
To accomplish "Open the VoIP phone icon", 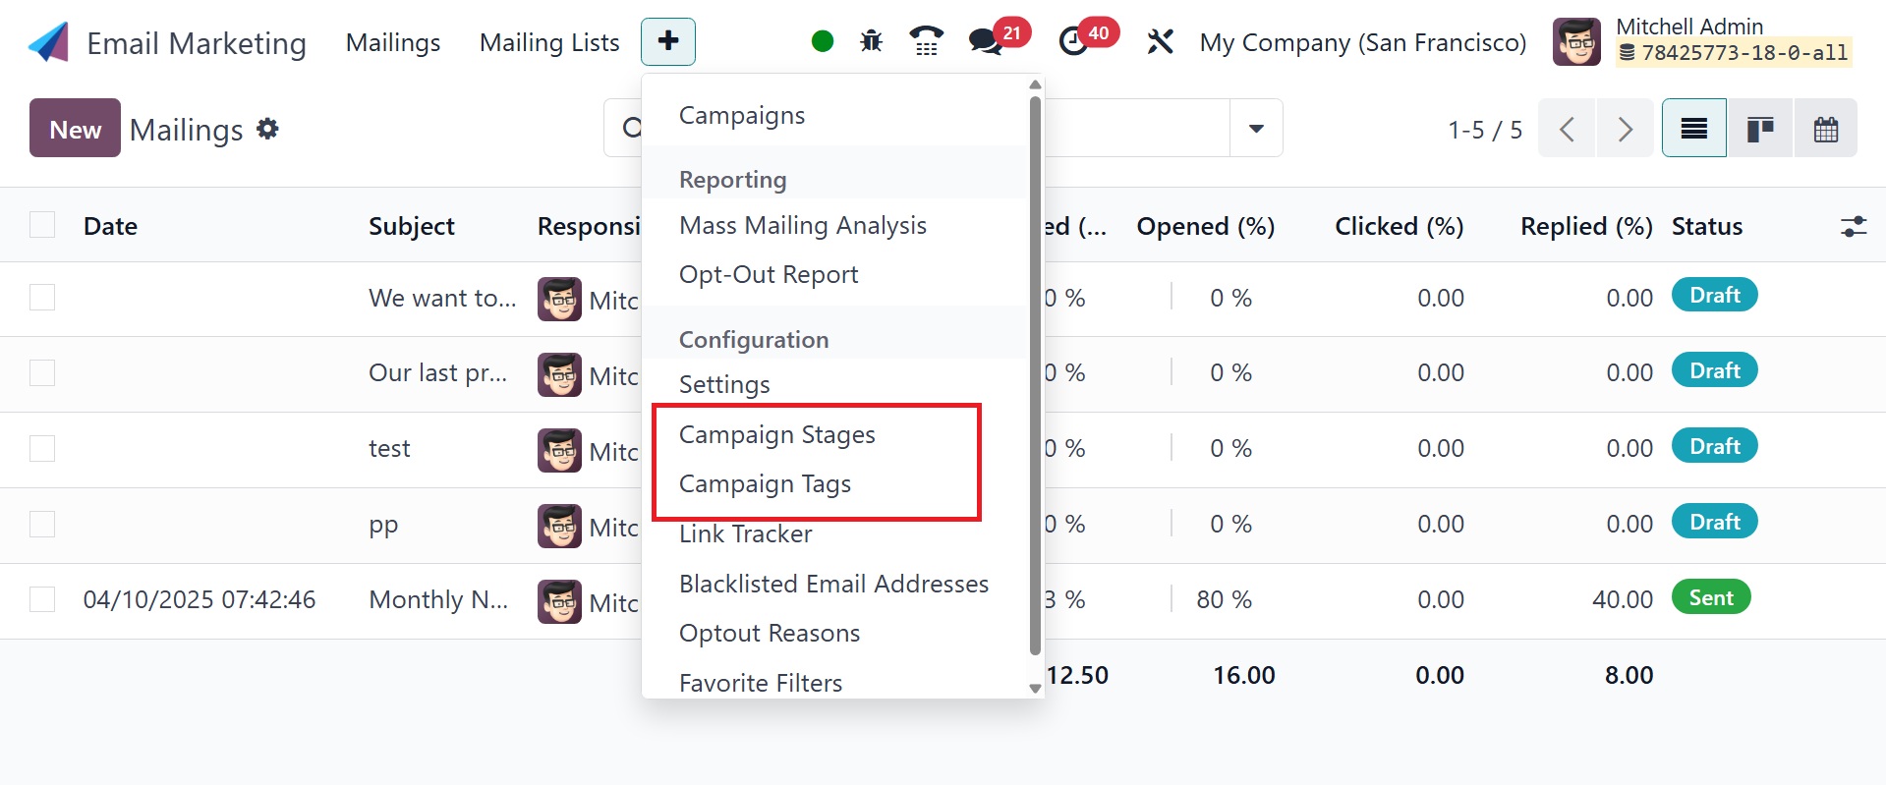I will [x=926, y=41].
